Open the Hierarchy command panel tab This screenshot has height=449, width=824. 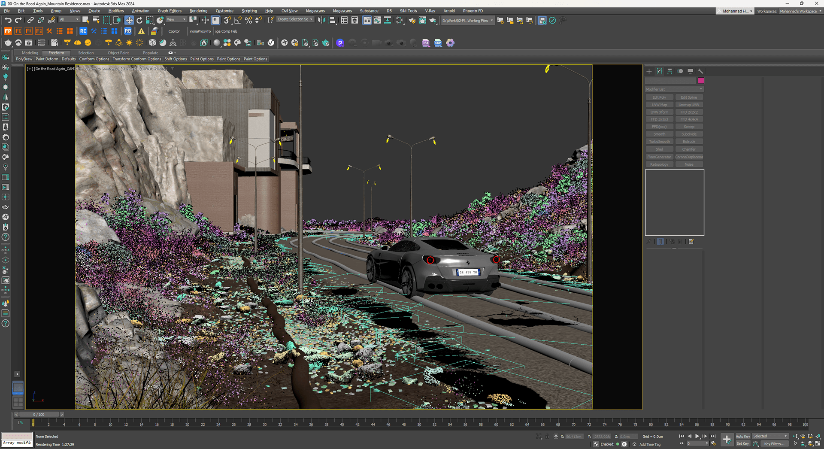click(669, 71)
